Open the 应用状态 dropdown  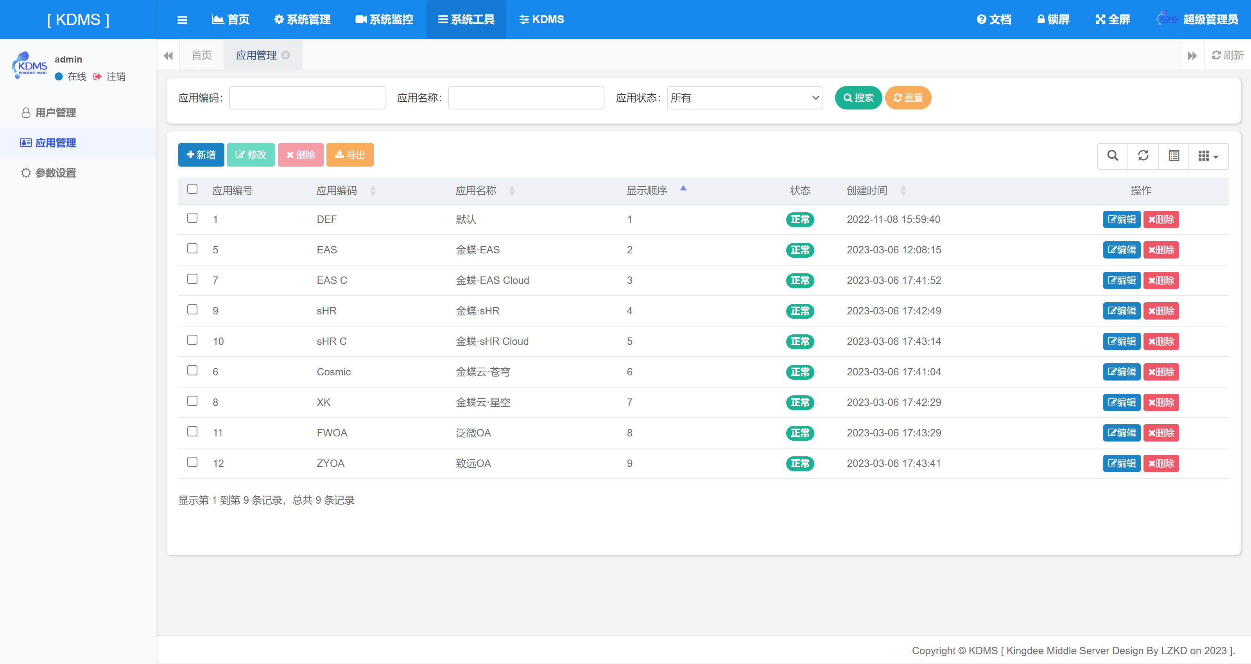pos(744,98)
